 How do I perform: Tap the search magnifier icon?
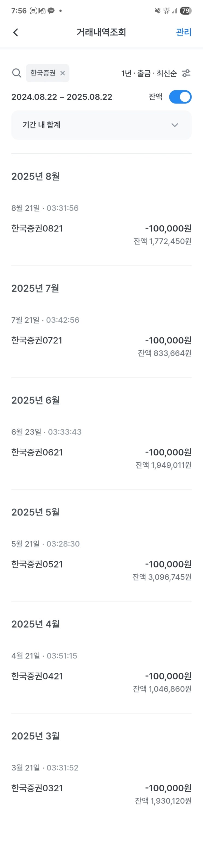tap(16, 73)
